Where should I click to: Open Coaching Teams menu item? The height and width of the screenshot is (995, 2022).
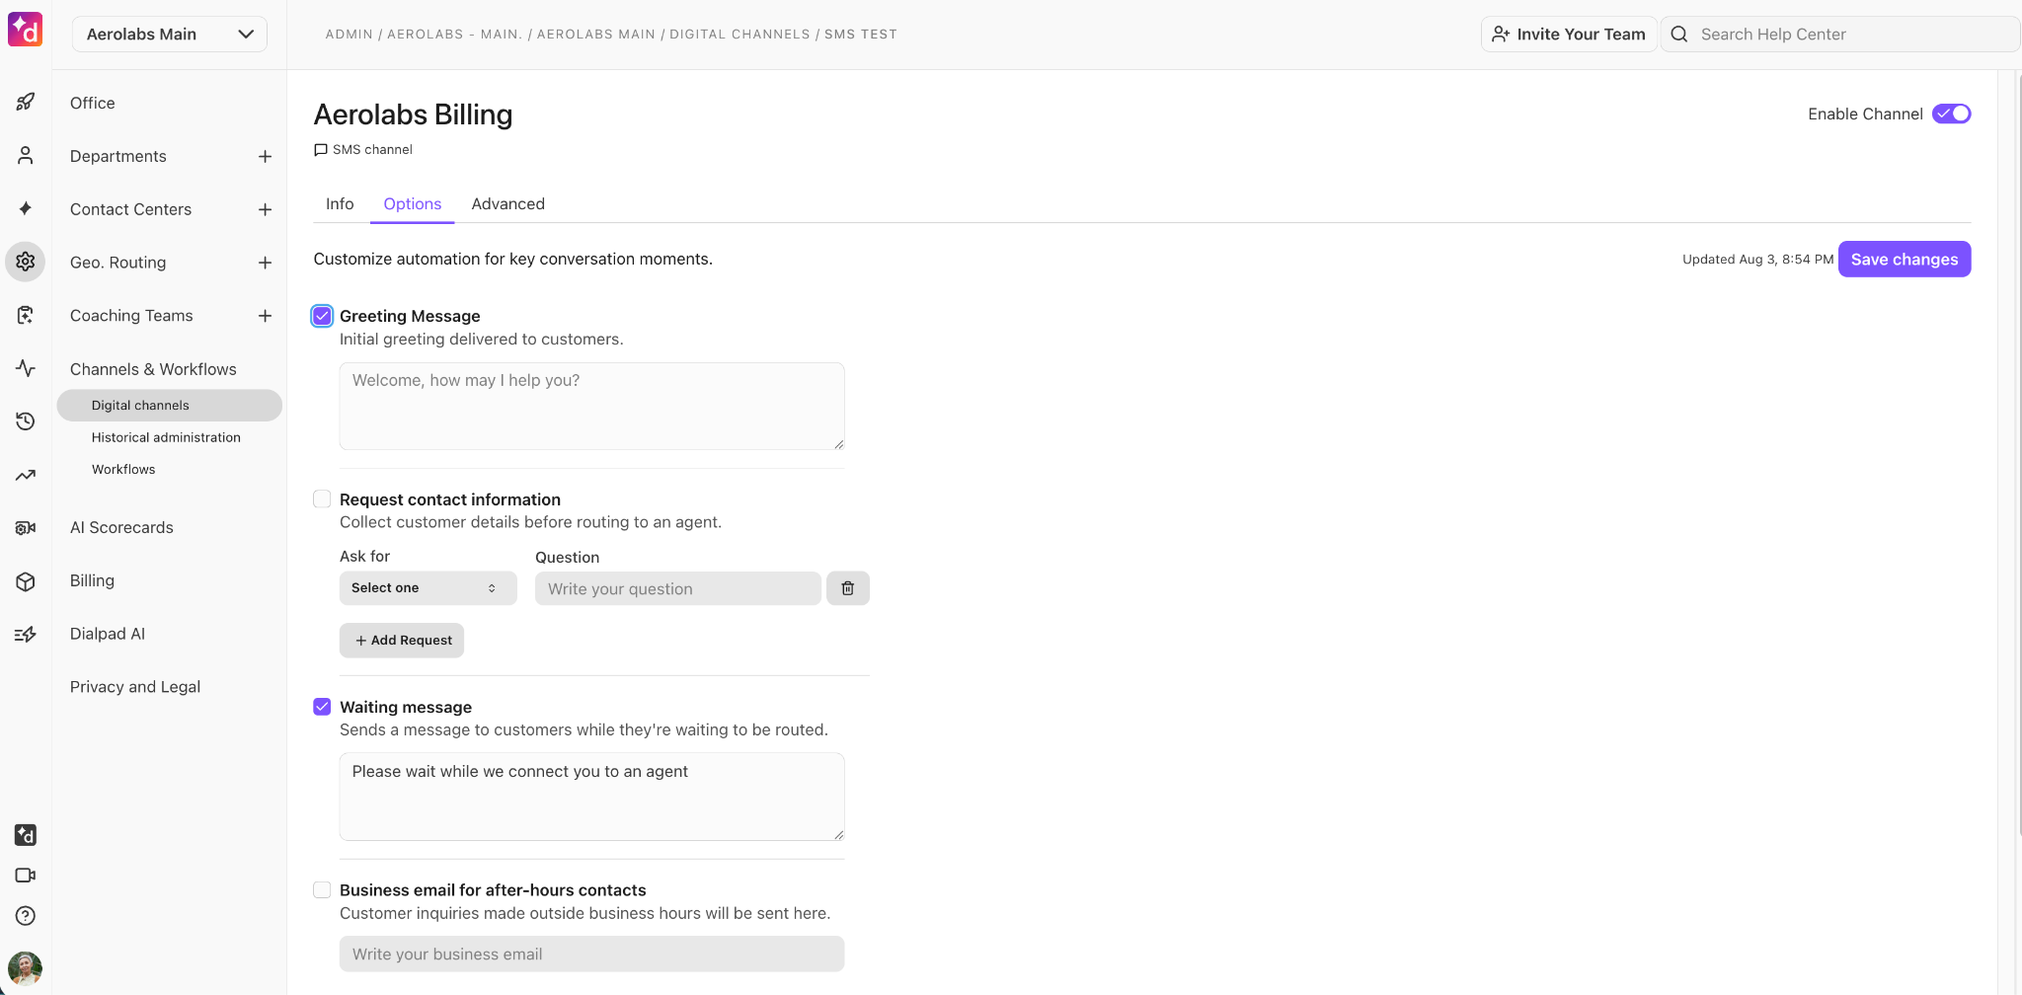(x=131, y=317)
